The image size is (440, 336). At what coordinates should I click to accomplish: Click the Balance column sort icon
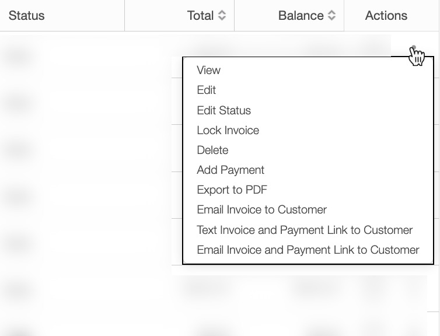(331, 16)
